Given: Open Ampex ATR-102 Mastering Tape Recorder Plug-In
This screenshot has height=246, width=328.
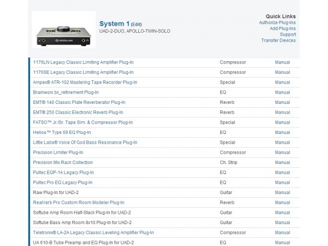Looking at the screenshot, I should [85, 83].
